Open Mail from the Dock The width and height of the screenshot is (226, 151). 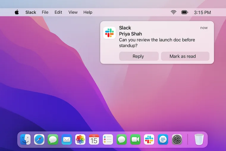(67, 139)
